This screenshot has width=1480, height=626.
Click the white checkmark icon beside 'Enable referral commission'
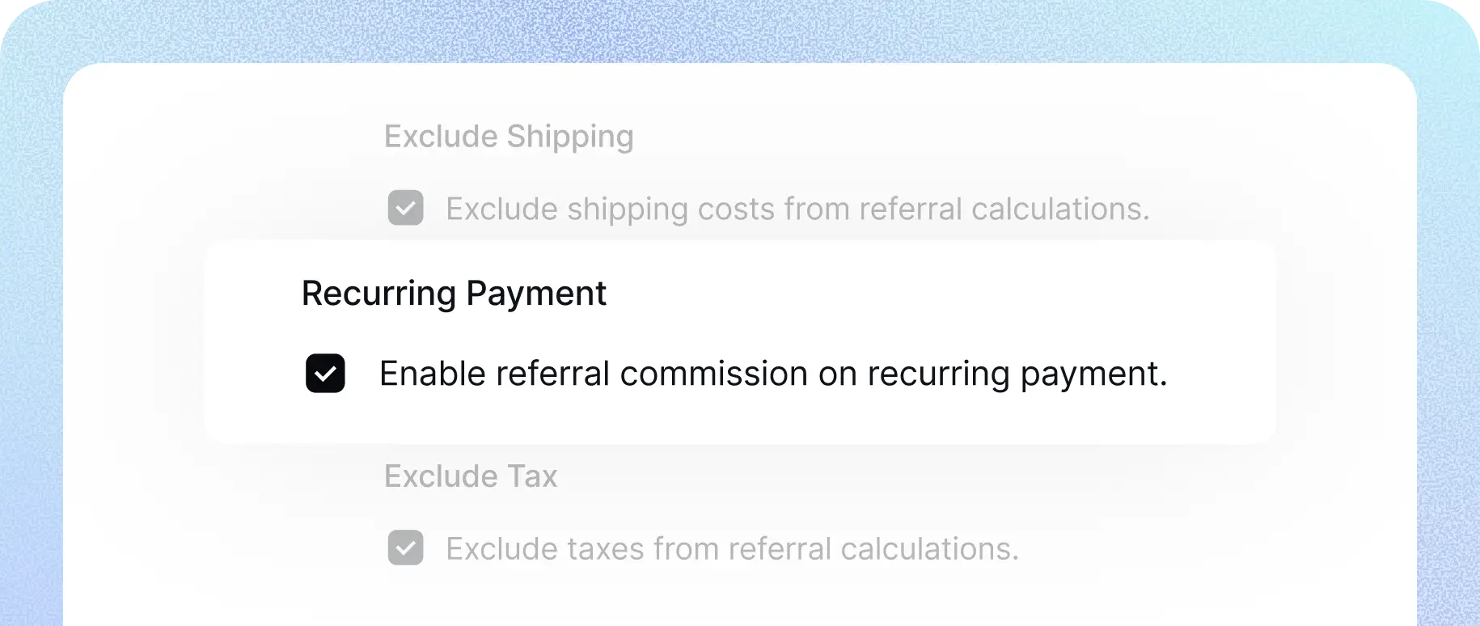tap(325, 374)
